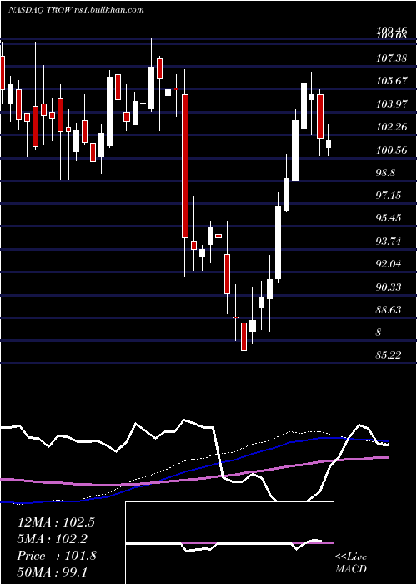Click the NASDAQ TROW chart title
The width and height of the screenshot is (417, 585).
pyautogui.click(x=76, y=10)
